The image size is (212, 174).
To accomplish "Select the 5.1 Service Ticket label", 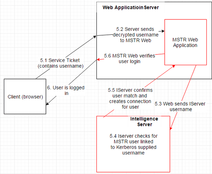I will [x=60, y=63].
